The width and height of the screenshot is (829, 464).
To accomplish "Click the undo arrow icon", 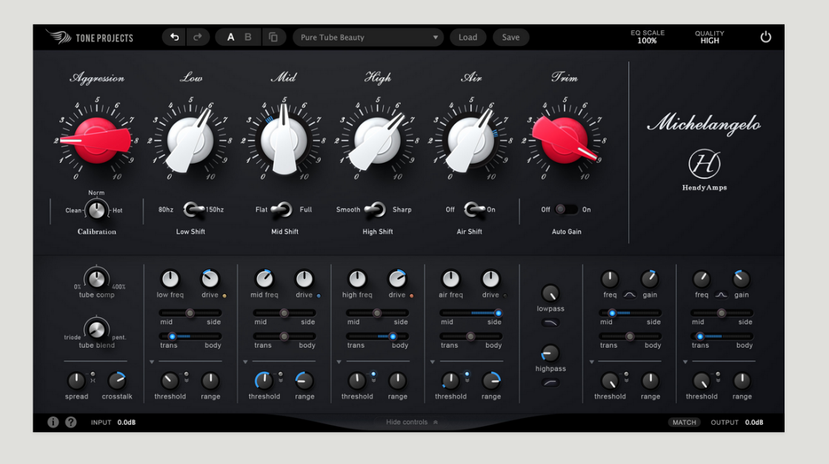I will pyautogui.click(x=174, y=37).
